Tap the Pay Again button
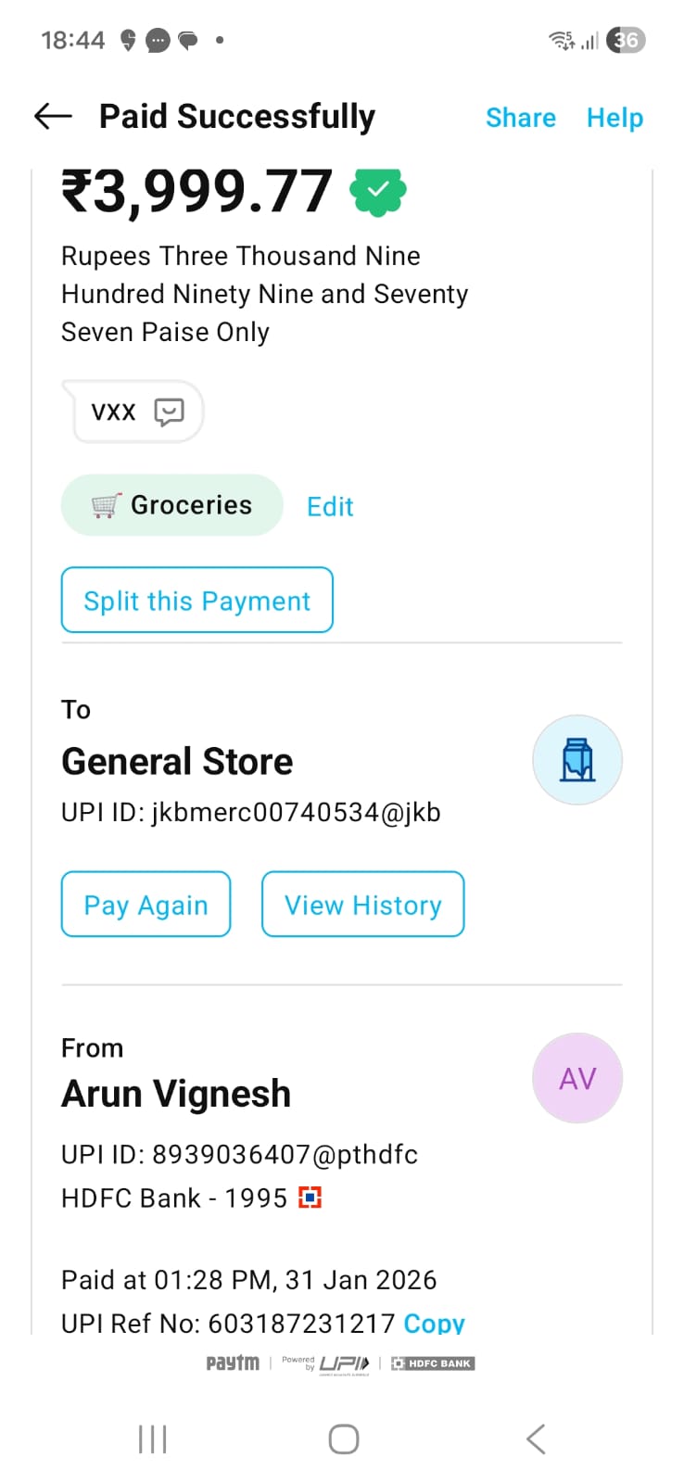This screenshot has width=684, height=1483. pos(146,905)
